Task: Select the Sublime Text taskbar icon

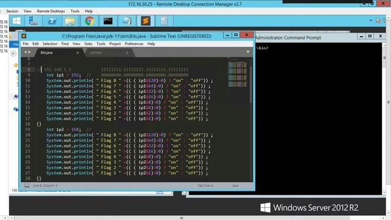Action: [145, 21]
